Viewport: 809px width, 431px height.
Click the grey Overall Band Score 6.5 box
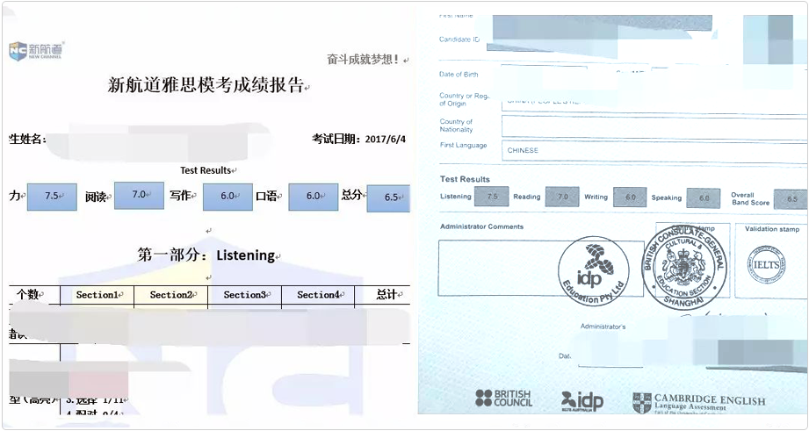click(791, 199)
